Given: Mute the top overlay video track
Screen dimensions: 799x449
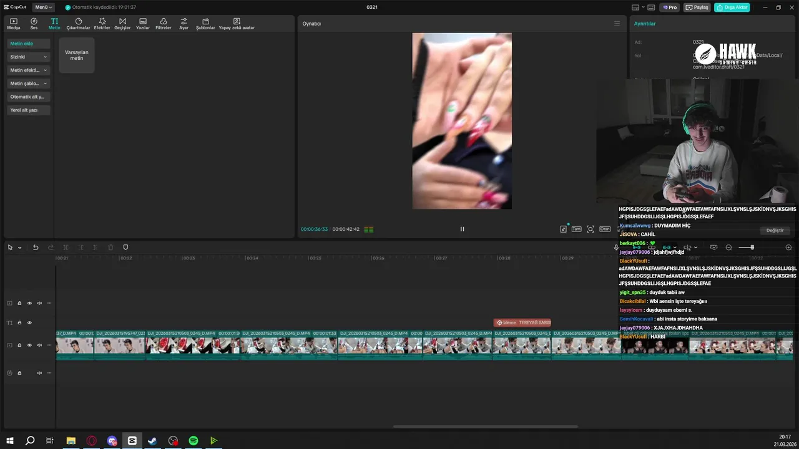Looking at the screenshot, I should pos(39,303).
